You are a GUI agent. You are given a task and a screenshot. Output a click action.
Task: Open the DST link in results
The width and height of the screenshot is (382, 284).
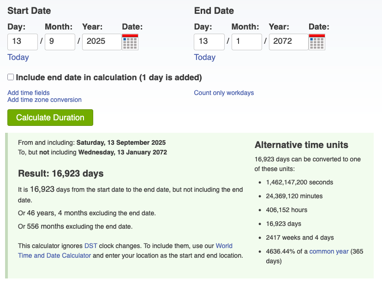pos(90,246)
